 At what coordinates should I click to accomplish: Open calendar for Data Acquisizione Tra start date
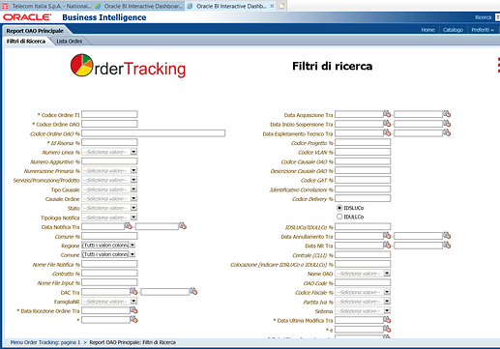(x=387, y=114)
